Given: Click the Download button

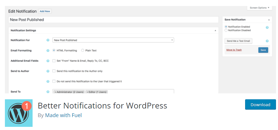Looking at the screenshot, I should tap(260, 104).
